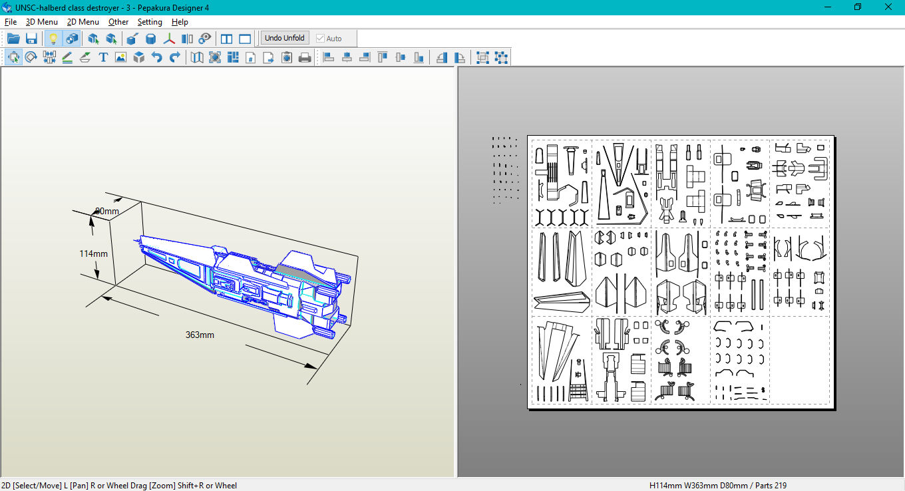The width and height of the screenshot is (905, 491).
Task: Click the Undo Unfold button
Action: [x=284, y=38]
